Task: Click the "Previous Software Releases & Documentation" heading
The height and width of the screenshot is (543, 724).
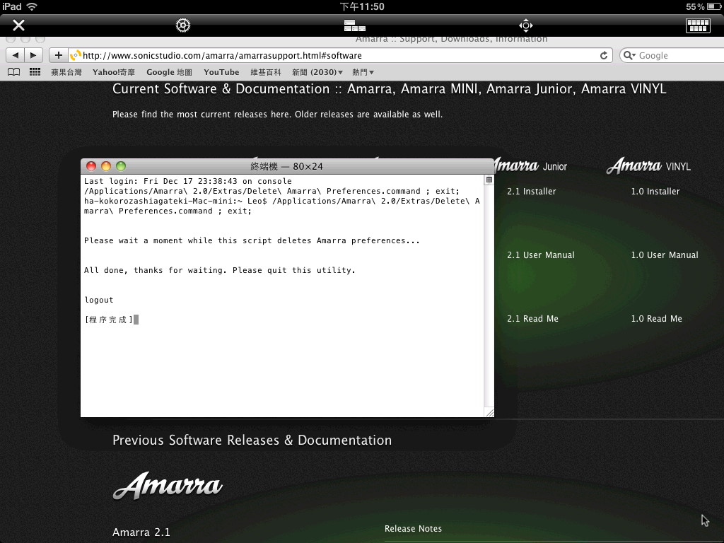Action: coord(252,440)
